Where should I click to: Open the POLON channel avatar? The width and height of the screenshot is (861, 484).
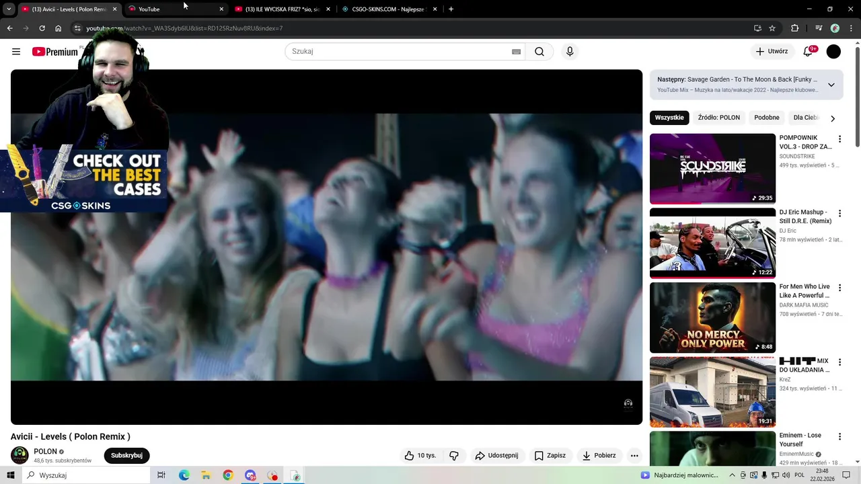pyautogui.click(x=20, y=455)
